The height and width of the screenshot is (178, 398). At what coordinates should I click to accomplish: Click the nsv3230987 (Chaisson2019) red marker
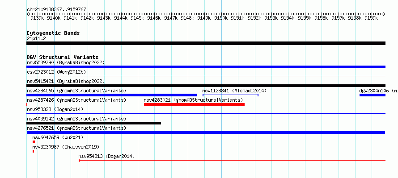click(x=33, y=151)
